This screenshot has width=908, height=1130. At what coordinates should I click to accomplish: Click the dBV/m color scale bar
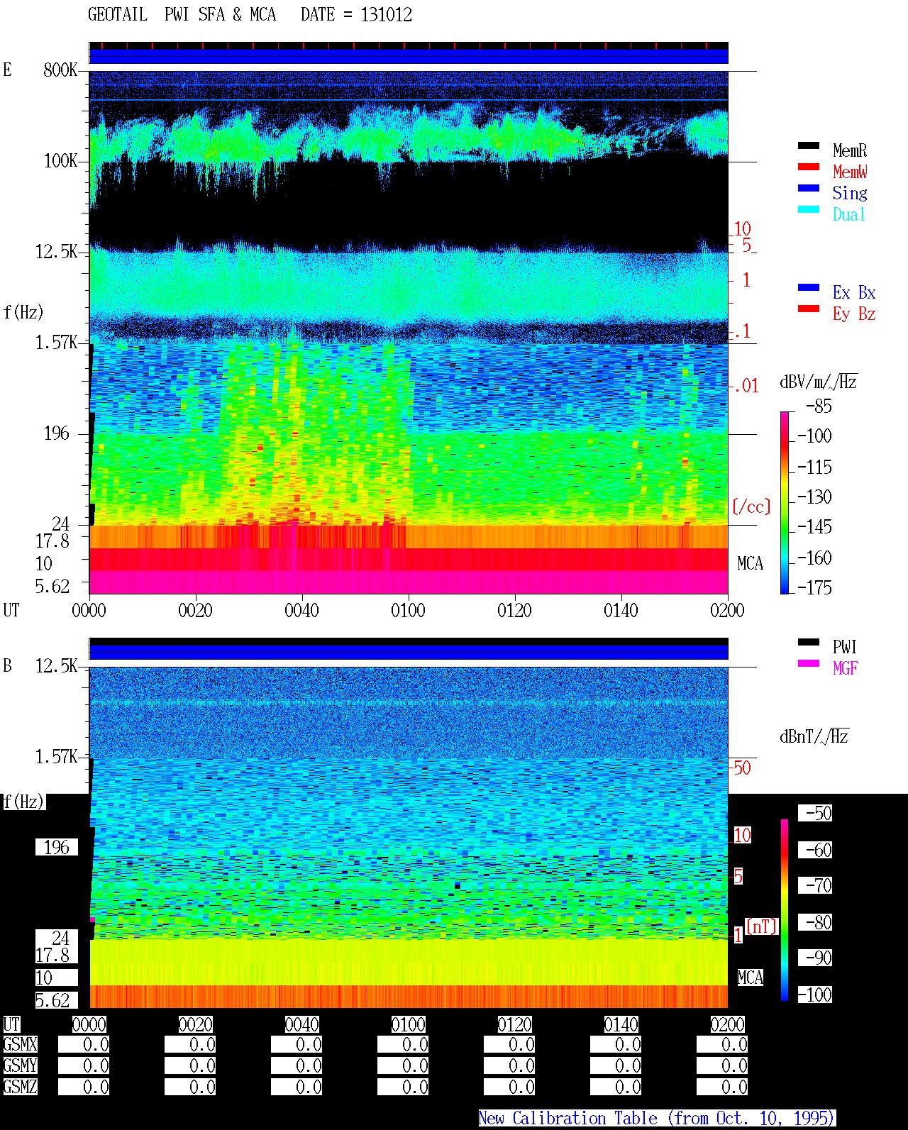click(x=785, y=502)
